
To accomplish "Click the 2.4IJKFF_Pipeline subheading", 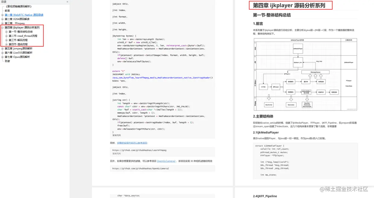I will click(265, 196).
